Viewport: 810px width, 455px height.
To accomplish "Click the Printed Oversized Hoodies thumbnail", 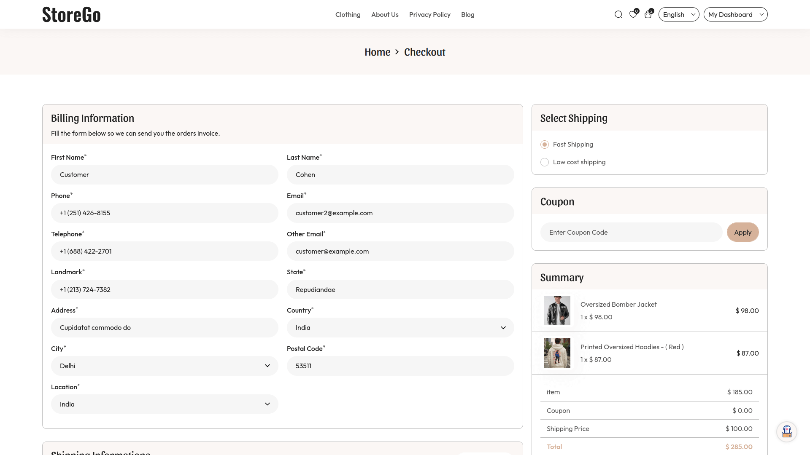I will (x=557, y=353).
